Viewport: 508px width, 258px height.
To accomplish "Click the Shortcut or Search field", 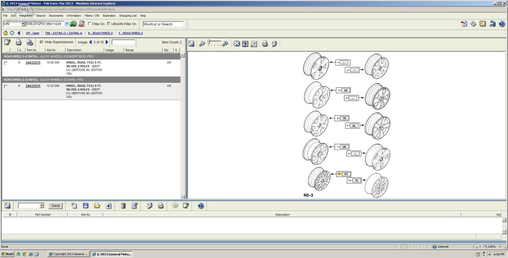I will [163, 24].
